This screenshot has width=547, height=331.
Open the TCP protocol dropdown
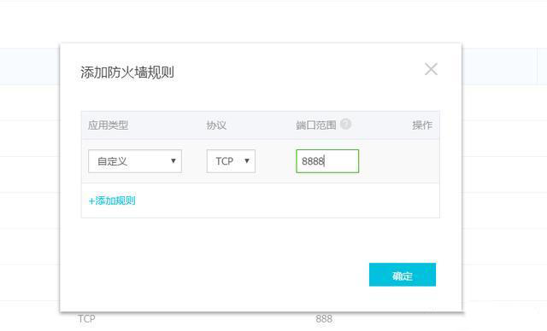tap(231, 161)
